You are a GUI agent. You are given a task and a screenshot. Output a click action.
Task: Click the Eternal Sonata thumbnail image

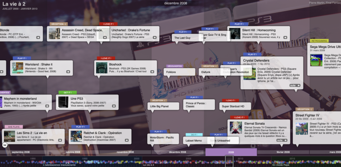[x=235, y=128]
